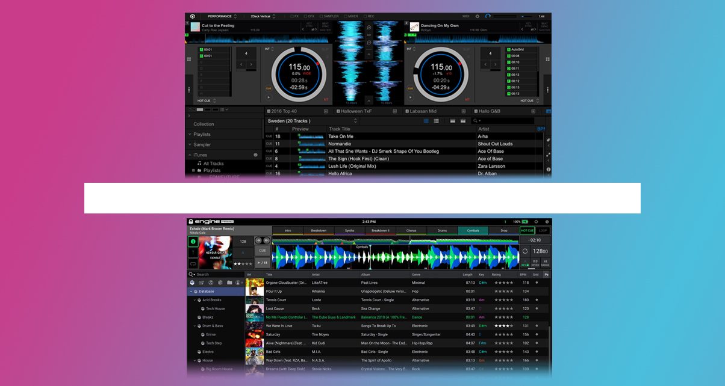Jump to the Breakdown cue tab
The height and width of the screenshot is (386, 725).
(x=319, y=230)
